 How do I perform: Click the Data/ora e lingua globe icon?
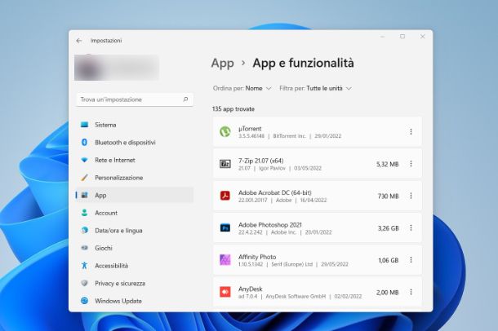tap(84, 230)
